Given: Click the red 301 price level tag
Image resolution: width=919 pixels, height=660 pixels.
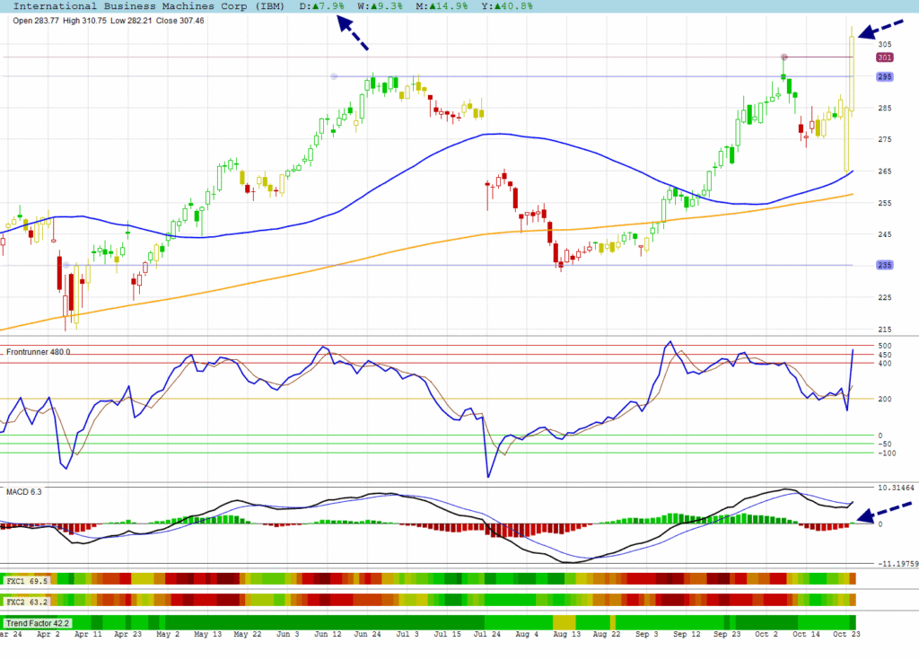Looking at the screenshot, I should click(x=884, y=57).
